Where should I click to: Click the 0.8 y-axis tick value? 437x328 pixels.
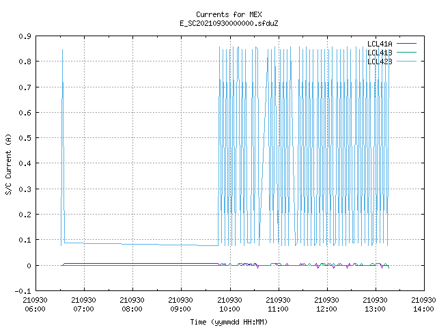[x=25, y=61]
